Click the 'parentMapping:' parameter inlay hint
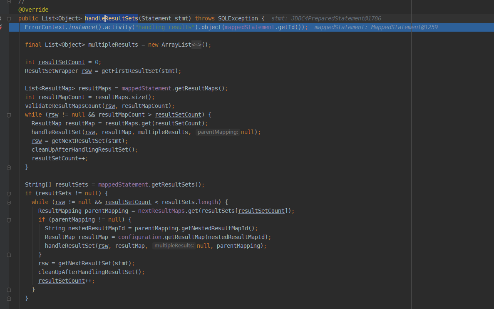 coord(218,132)
